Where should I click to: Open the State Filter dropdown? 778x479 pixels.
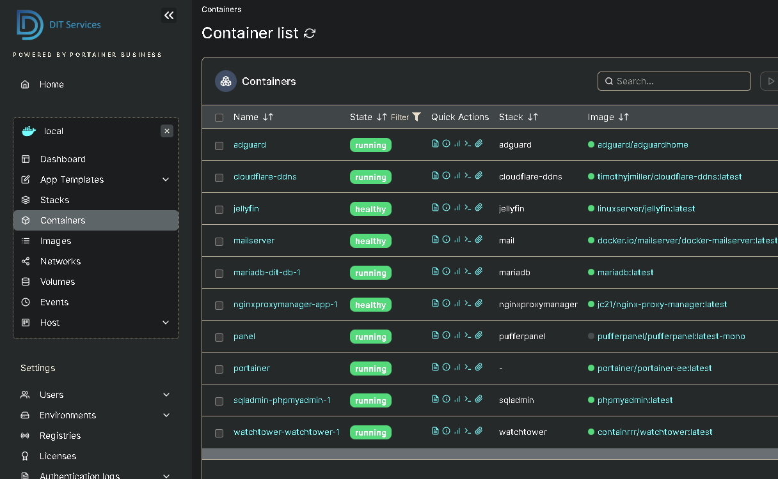click(x=406, y=117)
